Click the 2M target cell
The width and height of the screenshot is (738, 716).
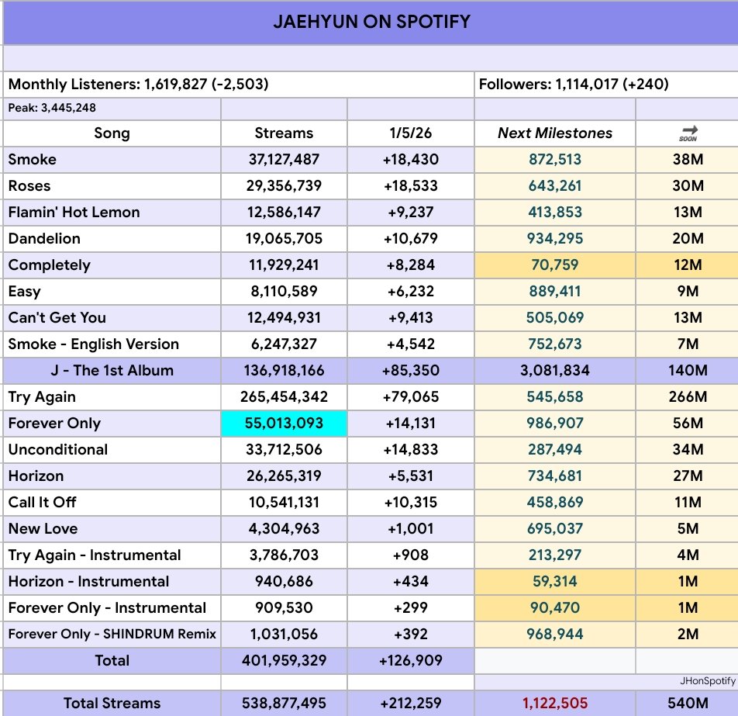point(687,635)
